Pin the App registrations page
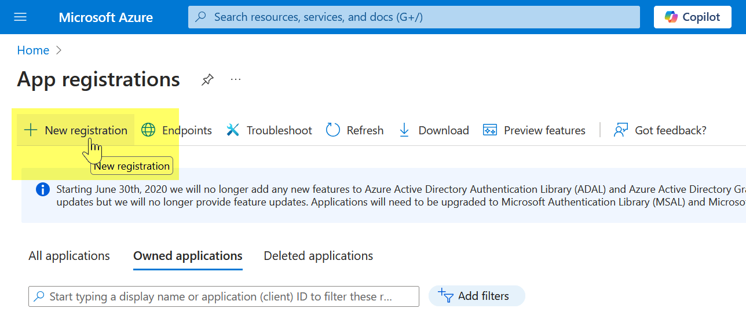 (x=207, y=80)
